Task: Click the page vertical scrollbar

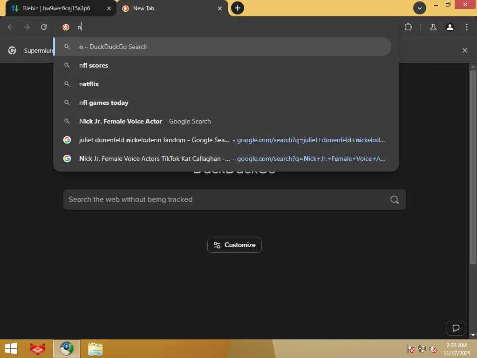Action: [x=473, y=167]
